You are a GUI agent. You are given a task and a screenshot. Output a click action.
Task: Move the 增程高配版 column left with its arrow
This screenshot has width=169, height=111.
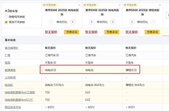pyautogui.click(x=132, y=22)
